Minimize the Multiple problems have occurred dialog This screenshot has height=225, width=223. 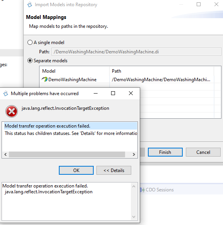(96, 94)
